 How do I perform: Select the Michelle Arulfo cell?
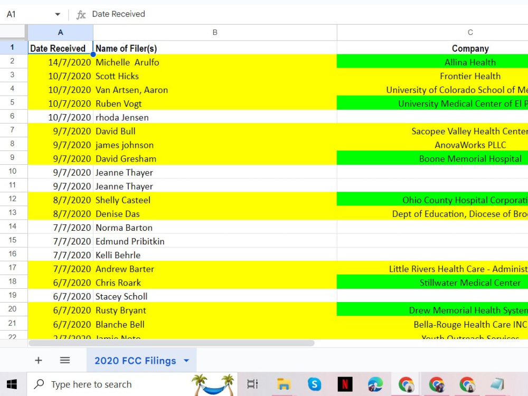(215, 62)
